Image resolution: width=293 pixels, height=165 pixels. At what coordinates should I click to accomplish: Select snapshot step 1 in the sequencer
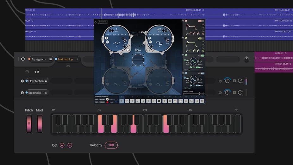coord(121,101)
